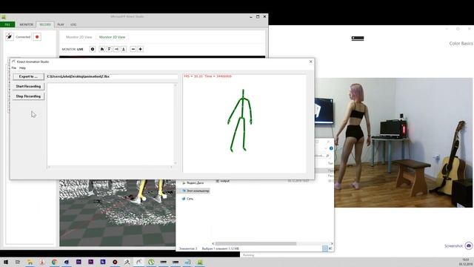474x267 pixels.
Task: Click the red record circle taskbar icon
Action: coord(115,262)
